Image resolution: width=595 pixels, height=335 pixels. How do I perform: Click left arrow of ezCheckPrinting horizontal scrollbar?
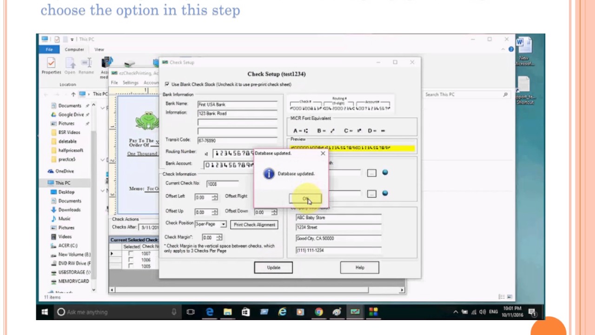[x=112, y=290]
